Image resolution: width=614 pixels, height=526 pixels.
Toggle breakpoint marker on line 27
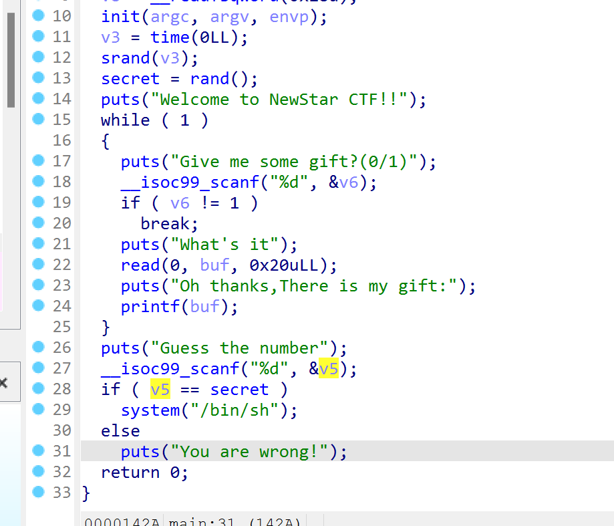39,368
